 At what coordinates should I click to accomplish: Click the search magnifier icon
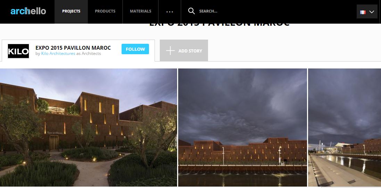191,11
